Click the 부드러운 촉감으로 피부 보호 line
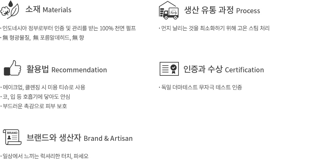 tap(34, 106)
